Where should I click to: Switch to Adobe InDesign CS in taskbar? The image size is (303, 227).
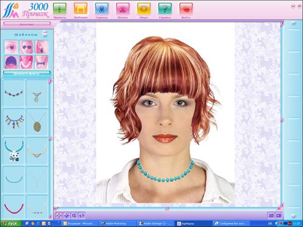click(x=156, y=223)
